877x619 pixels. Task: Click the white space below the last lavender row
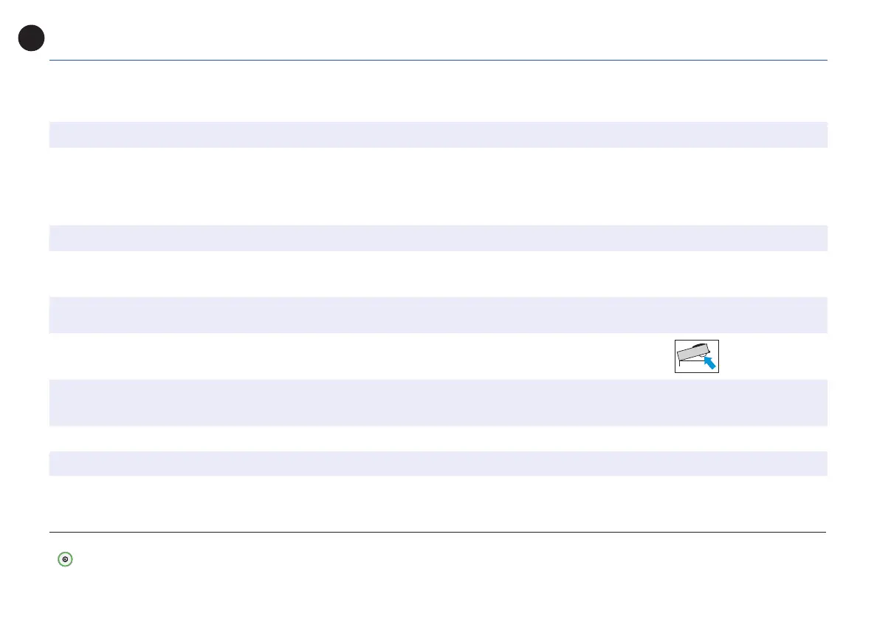pyautogui.click(x=438, y=502)
